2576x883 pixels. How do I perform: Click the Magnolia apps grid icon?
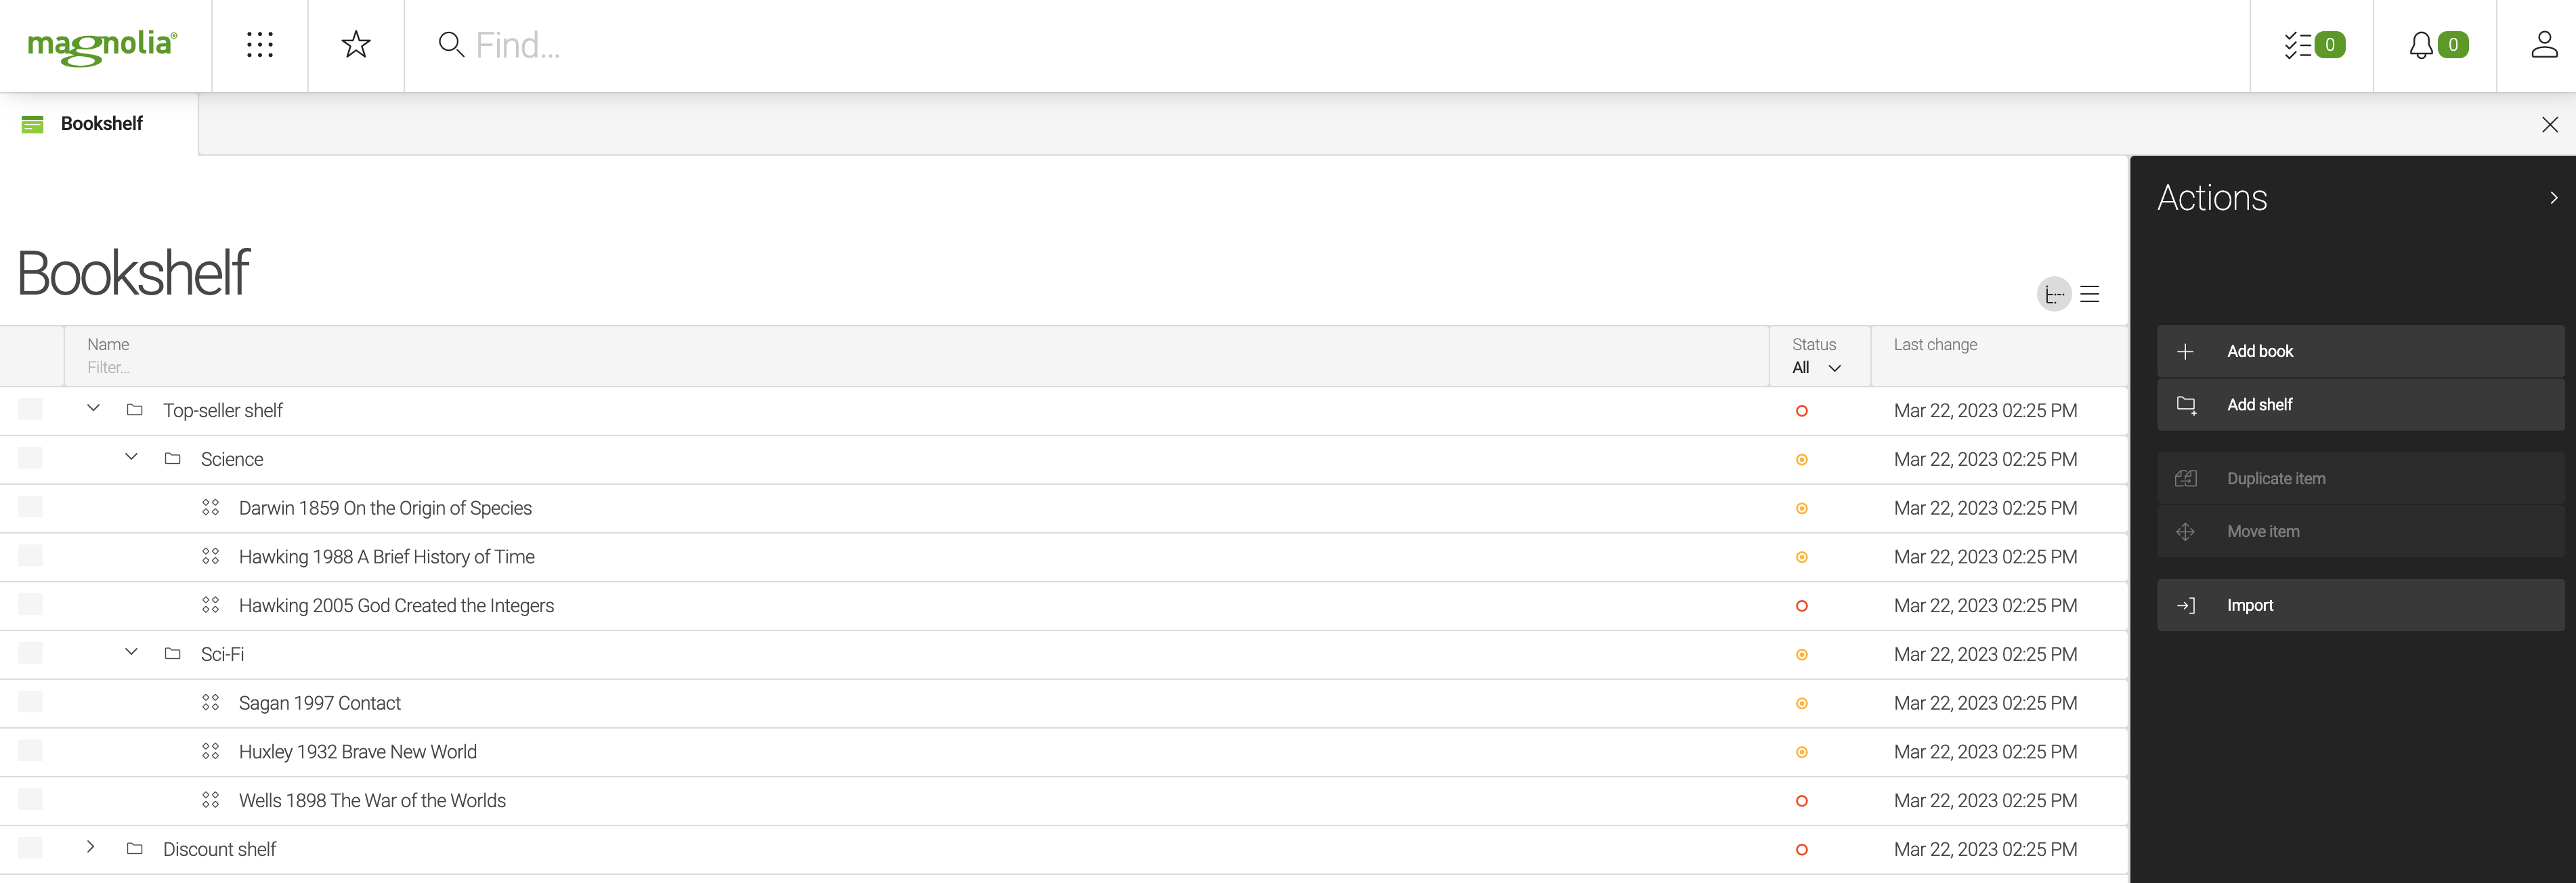(259, 44)
